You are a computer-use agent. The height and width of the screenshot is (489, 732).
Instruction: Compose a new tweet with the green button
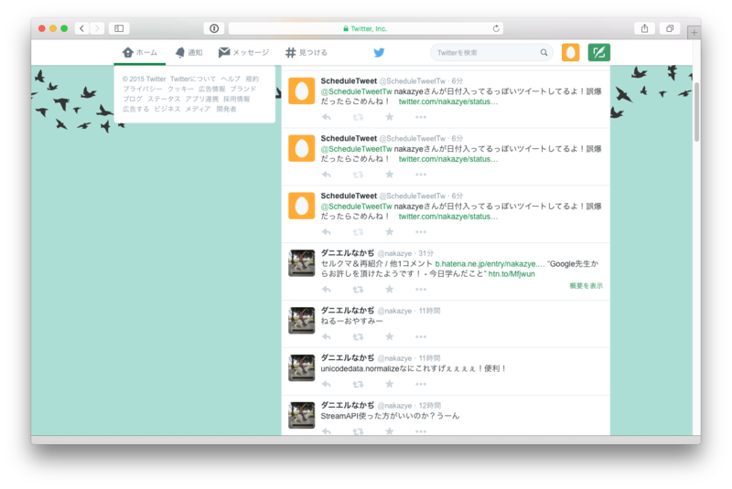click(x=599, y=52)
